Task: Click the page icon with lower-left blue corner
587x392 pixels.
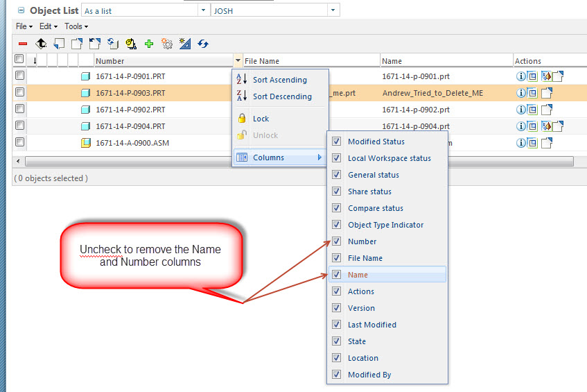Action: click(x=59, y=44)
